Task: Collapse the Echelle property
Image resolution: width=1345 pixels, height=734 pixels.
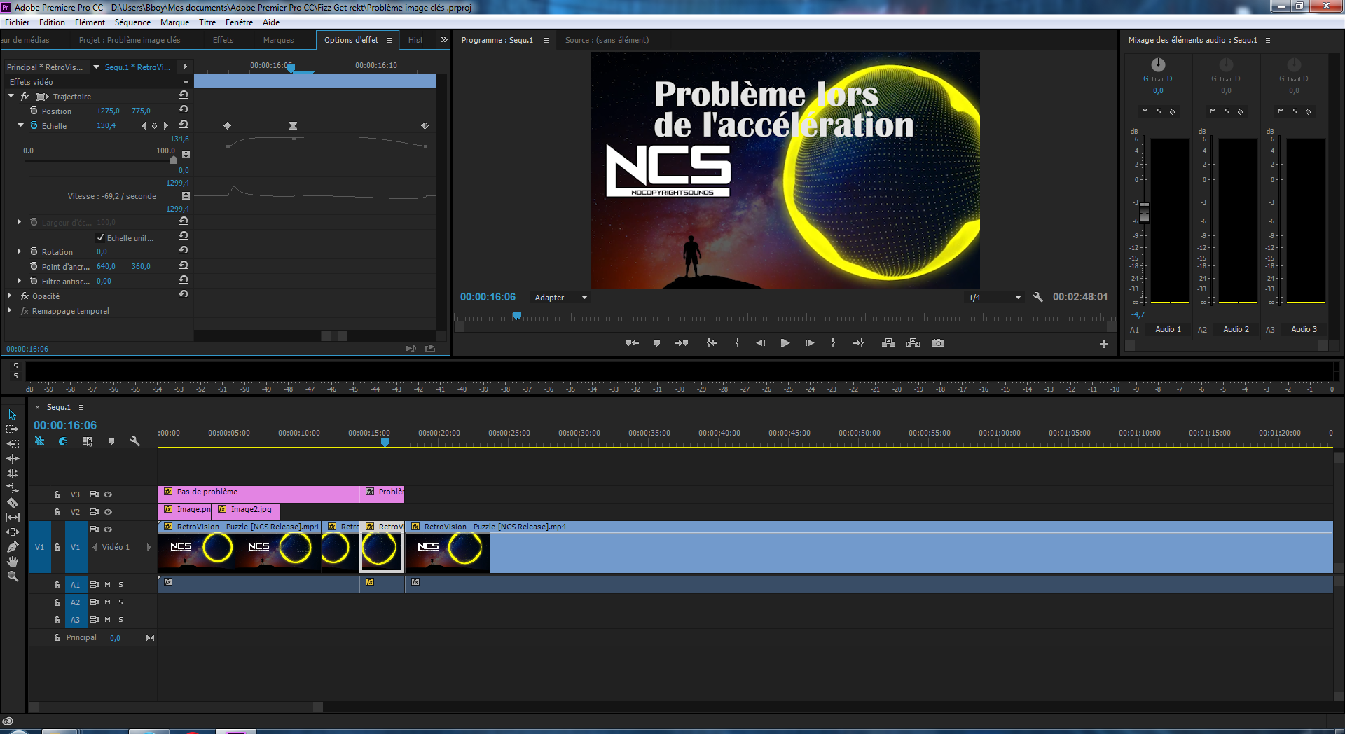Action: (20, 125)
